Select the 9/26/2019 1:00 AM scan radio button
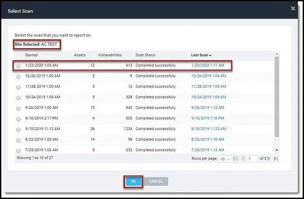The height and width of the screenshot is (199, 304). click(19, 108)
